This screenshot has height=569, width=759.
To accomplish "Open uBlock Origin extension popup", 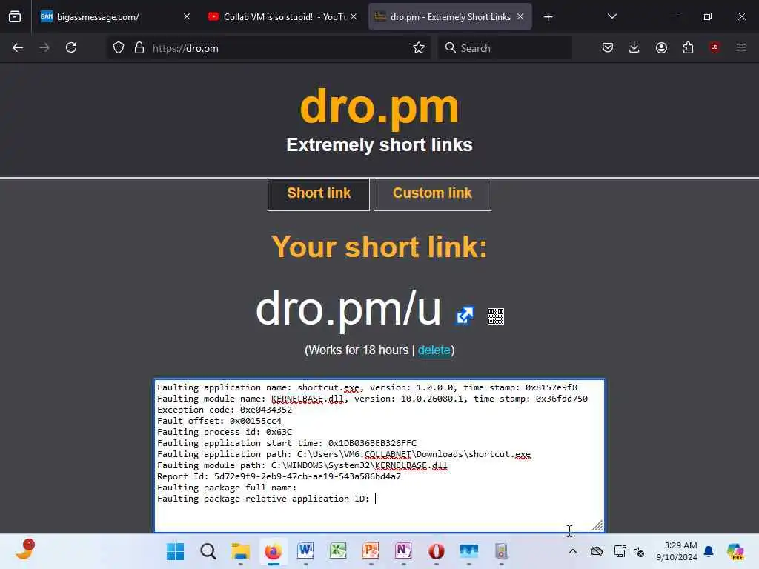I will [x=715, y=47].
